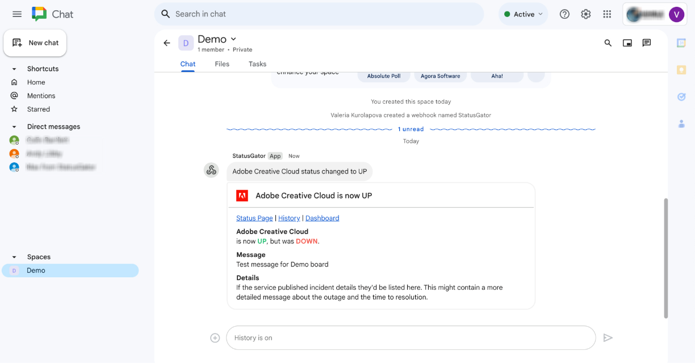Expand the Demo space name dropdown
Image resolution: width=695 pixels, height=363 pixels.
point(233,39)
